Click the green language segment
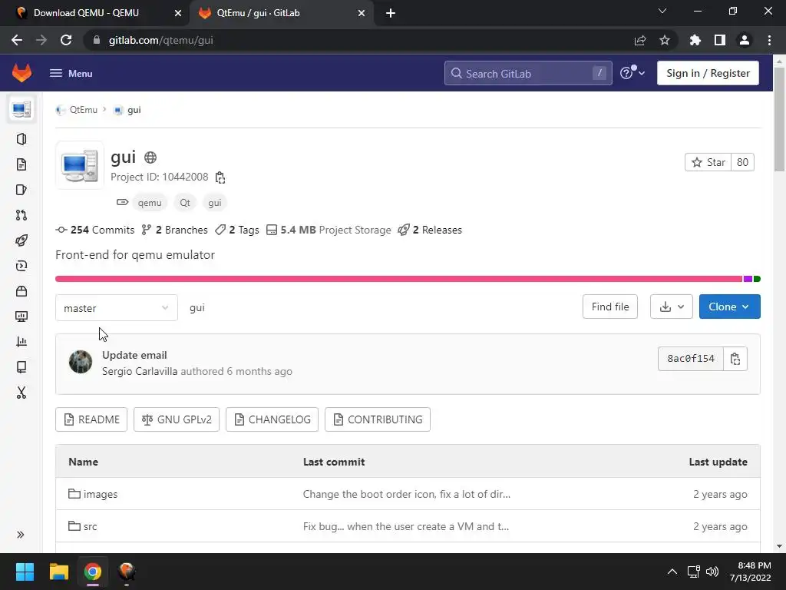The image size is (786, 590). click(x=757, y=279)
